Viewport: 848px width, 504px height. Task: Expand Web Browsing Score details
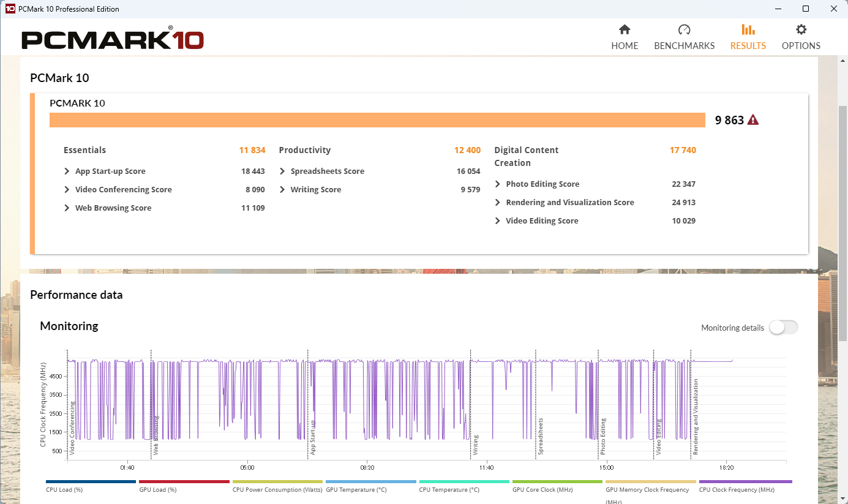67,208
